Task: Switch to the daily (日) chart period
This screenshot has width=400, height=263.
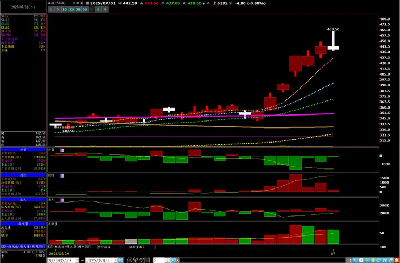Action: [91, 9]
